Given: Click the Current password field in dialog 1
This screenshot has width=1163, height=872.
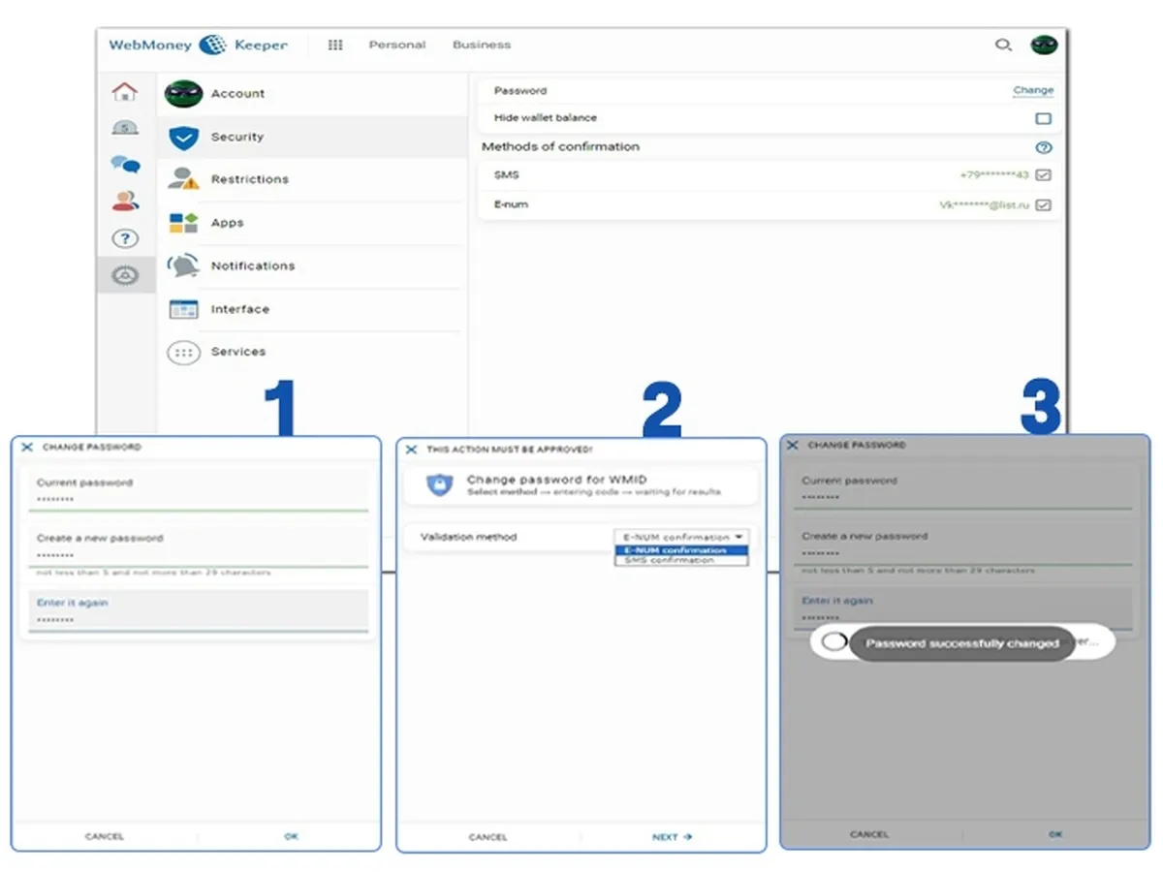Looking at the screenshot, I should 194,499.
